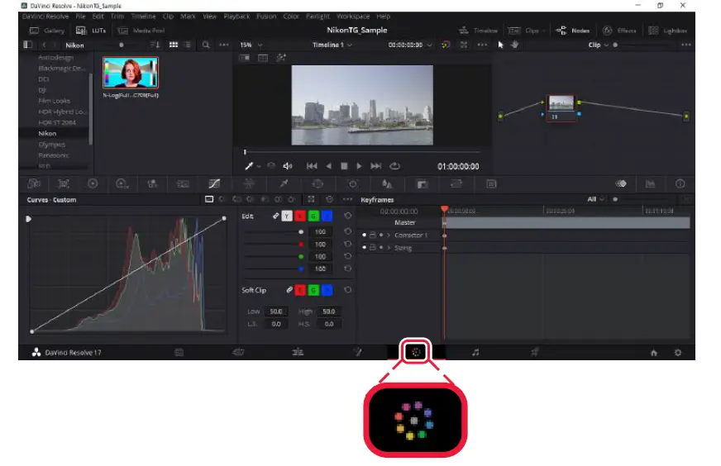This screenshot has height=466, width=721.
Task: Open the Fusion page icon
Action: point(357,353)
